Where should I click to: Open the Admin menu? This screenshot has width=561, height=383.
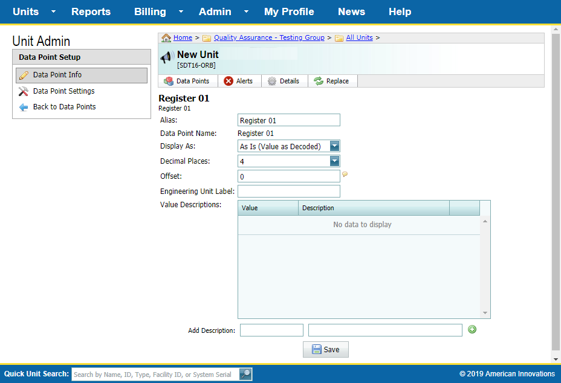pos(215,11)
